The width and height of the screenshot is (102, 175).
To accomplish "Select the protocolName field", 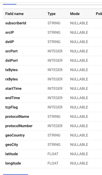I will coord(52,117).
